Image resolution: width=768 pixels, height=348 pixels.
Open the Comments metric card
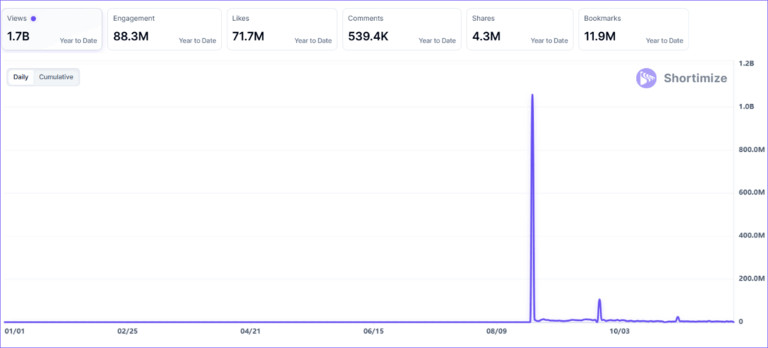click(x=400, y=29)
